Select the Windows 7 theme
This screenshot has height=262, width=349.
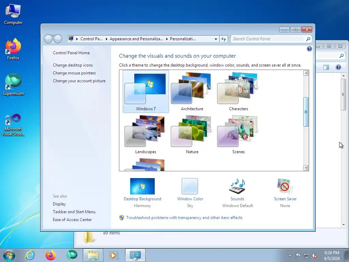(x=146, y=91)
